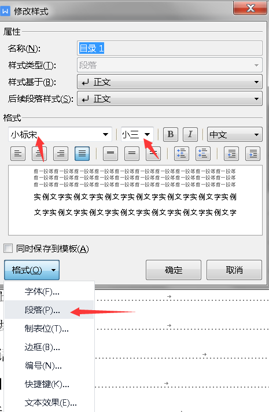Select the align left icon
This screenshot has width=269, height=412.
pos(18,153)
